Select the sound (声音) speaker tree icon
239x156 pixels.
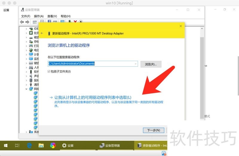point(31,76)
